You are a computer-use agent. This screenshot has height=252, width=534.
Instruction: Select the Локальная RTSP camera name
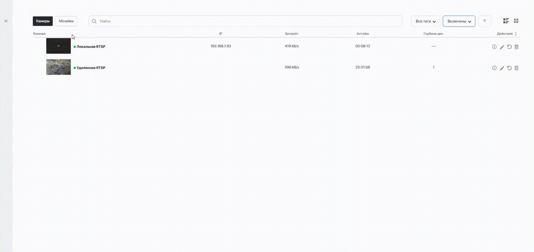pyautogui.click(x=91, y=47)
